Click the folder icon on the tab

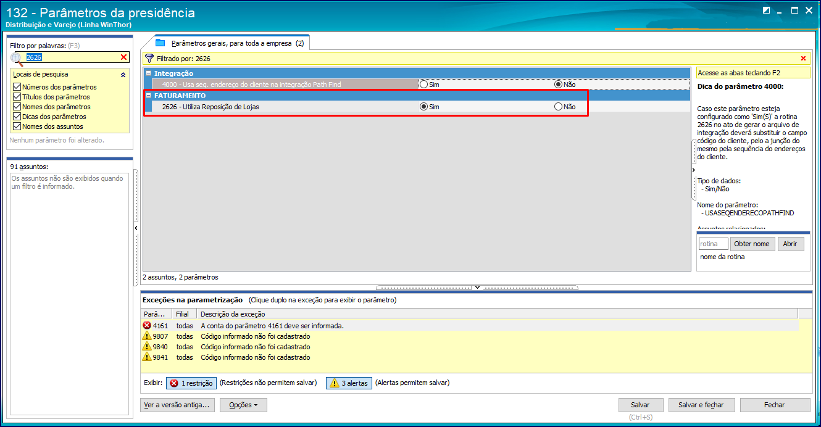[x=160, y=43]
